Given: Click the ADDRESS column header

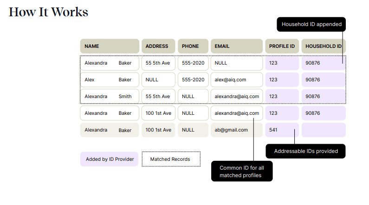Looking at the screenshot, I should (x=158, y=46).
